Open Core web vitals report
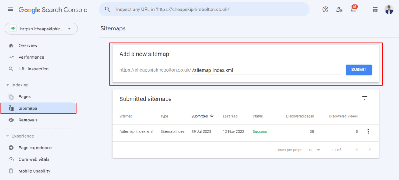The height and width of the screenshot is (180, 399). pyautogui.click(x=34, y=159)
